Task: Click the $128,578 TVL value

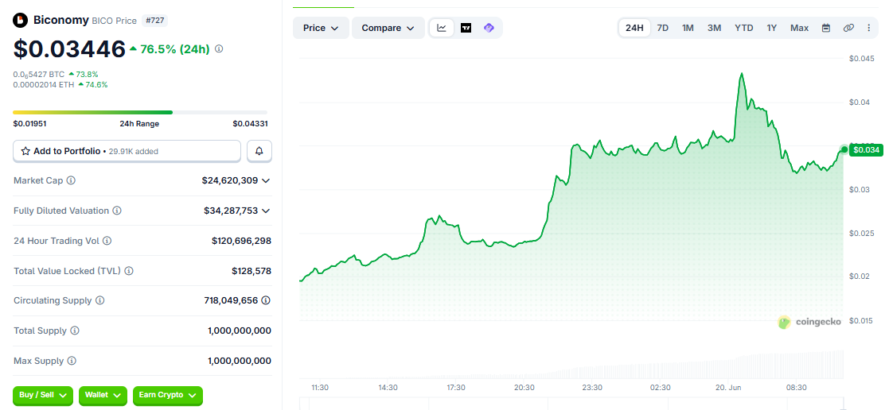Action: point(251,271)
